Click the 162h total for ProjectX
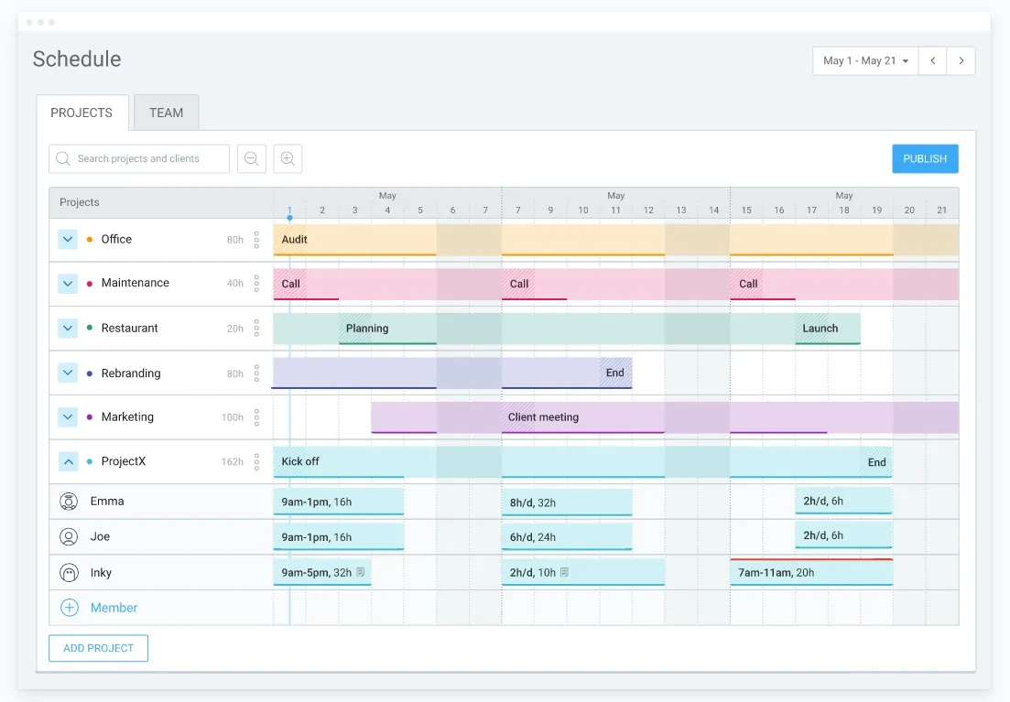The image size is (1010, 702). [x=233, y=462]
